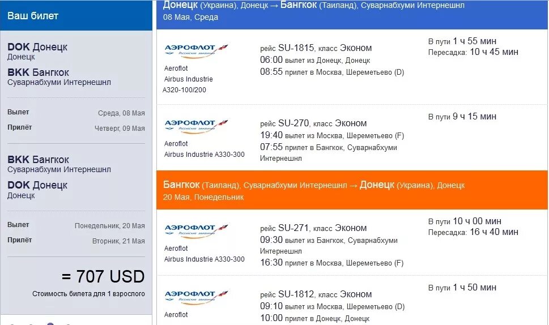The image size is (549, 325).
Task: Click flight number SU-270
Action: [x=293, y=123]
